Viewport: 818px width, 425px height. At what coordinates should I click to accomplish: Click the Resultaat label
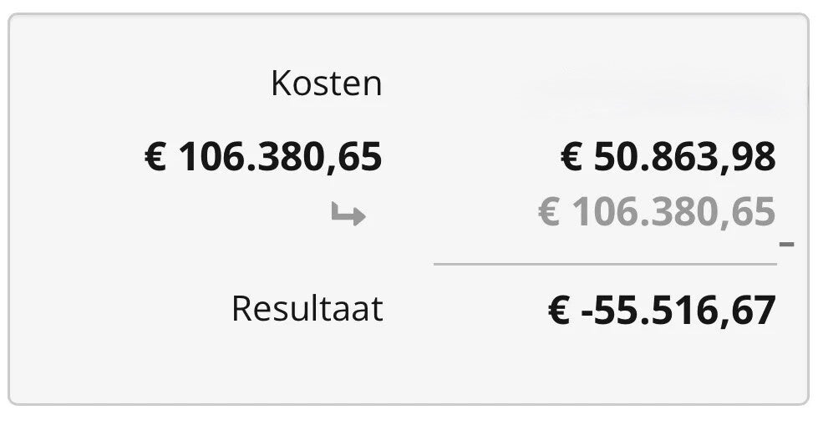pyautogui.click(x=307, y=308)
